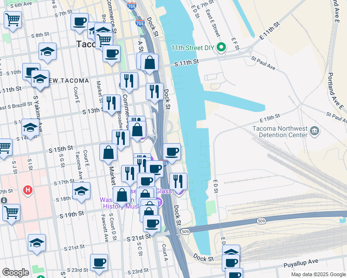347x278 pixels.
Task: Open the Google logo link
Action: pyautogui.click(x=15, y=272)
